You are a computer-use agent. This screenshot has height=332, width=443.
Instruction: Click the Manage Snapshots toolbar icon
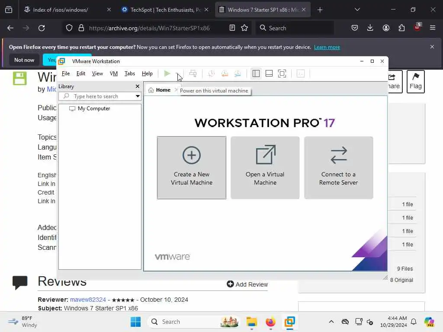[x=238, y=73]
